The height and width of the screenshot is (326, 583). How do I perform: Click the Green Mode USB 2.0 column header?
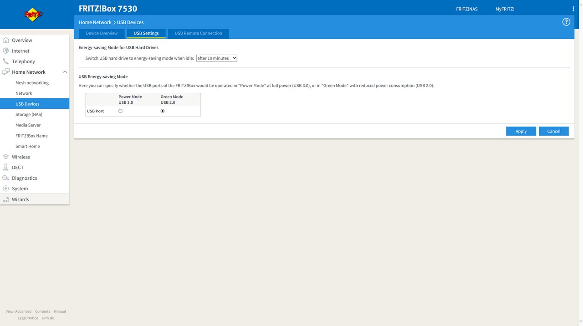172,99
